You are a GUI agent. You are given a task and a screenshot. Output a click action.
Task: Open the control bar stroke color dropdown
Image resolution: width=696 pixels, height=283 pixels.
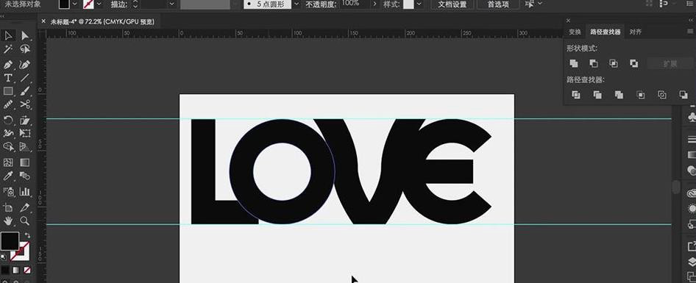tap(99, 4)
